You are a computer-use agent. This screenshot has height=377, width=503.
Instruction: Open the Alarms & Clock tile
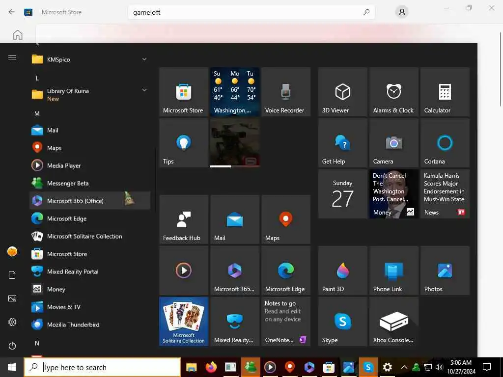coord(393,92)
